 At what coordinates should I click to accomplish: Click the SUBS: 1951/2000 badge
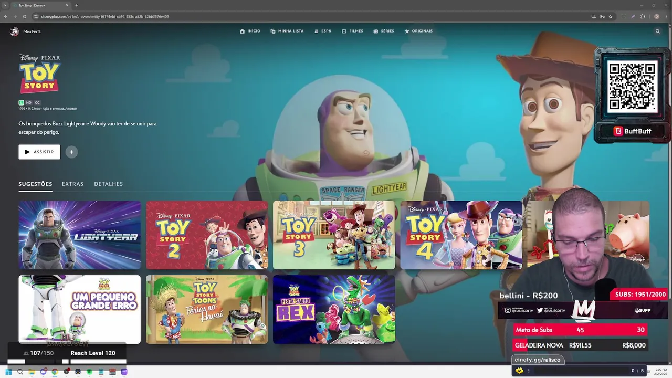(x=640, y=295)
